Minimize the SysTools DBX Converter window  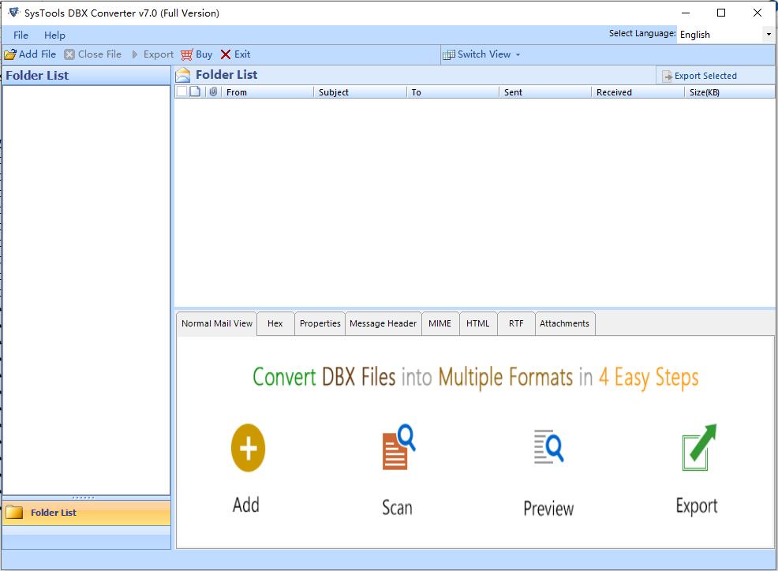tap(686, 13)
